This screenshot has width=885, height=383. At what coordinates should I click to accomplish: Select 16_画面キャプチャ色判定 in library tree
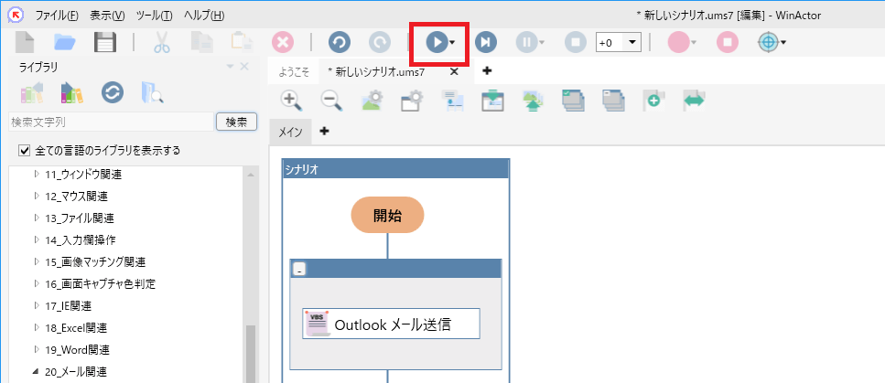100,283
